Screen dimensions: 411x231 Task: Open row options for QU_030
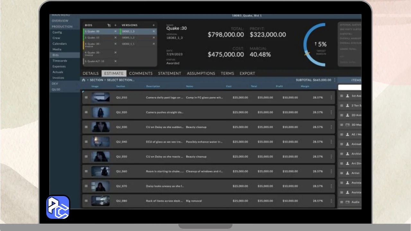click(331, 127)
